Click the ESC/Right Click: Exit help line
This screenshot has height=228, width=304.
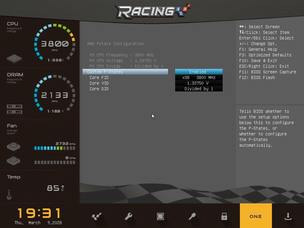[264, 66]
